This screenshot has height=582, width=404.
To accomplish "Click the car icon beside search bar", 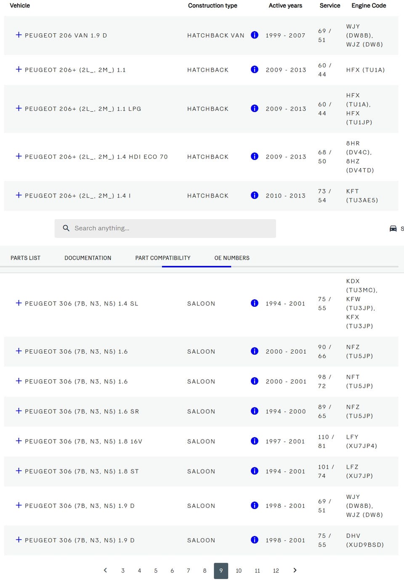I will pyautogui.click(x=393, y=228).
